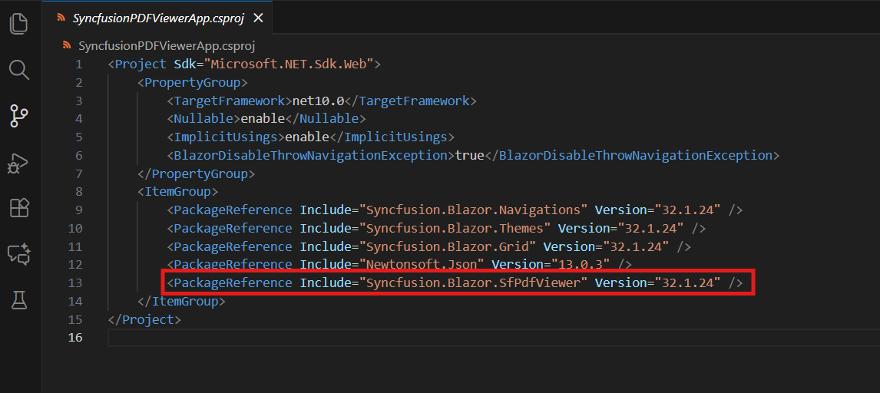Click the opening PropertyGroup tag

193,82
